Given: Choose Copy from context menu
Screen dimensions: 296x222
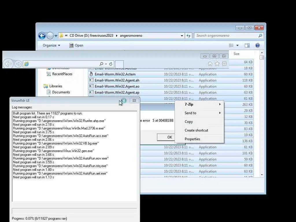Looking at the screenshot, I should pyautogui.click(x=199, y=122).
